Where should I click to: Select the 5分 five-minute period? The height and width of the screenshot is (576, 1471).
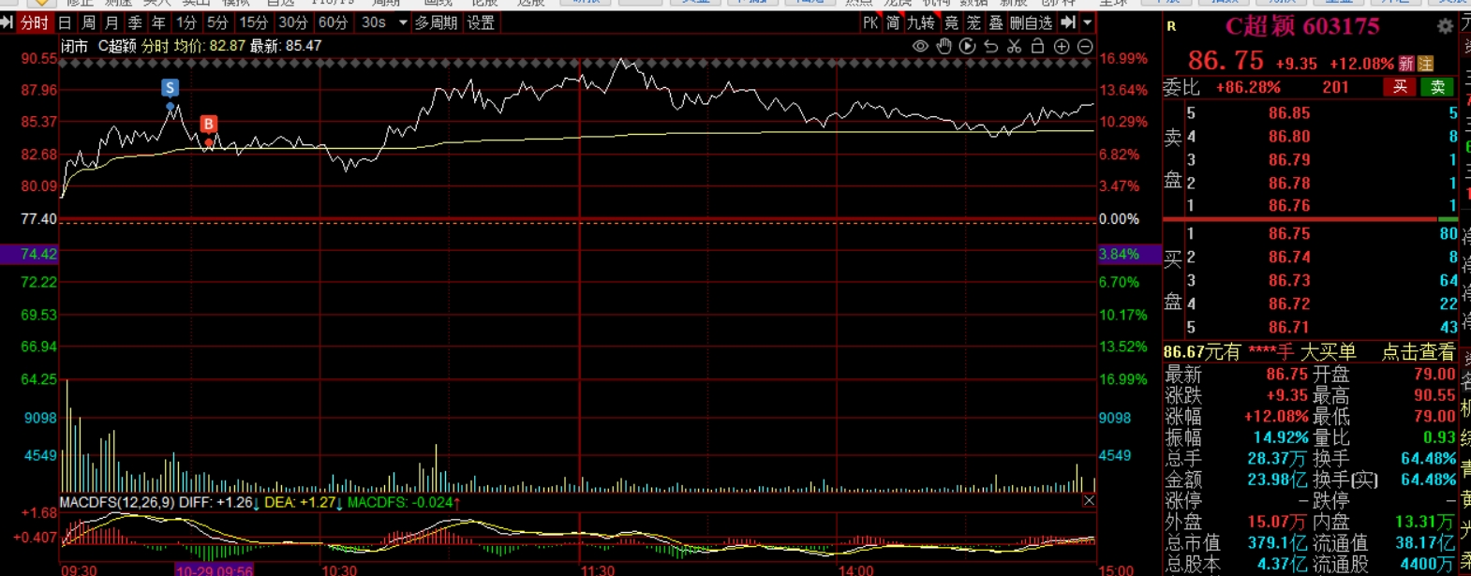217,22
